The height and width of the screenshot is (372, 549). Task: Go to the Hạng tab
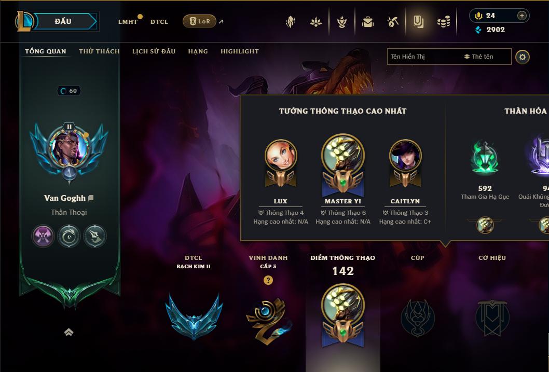point(198,51)
